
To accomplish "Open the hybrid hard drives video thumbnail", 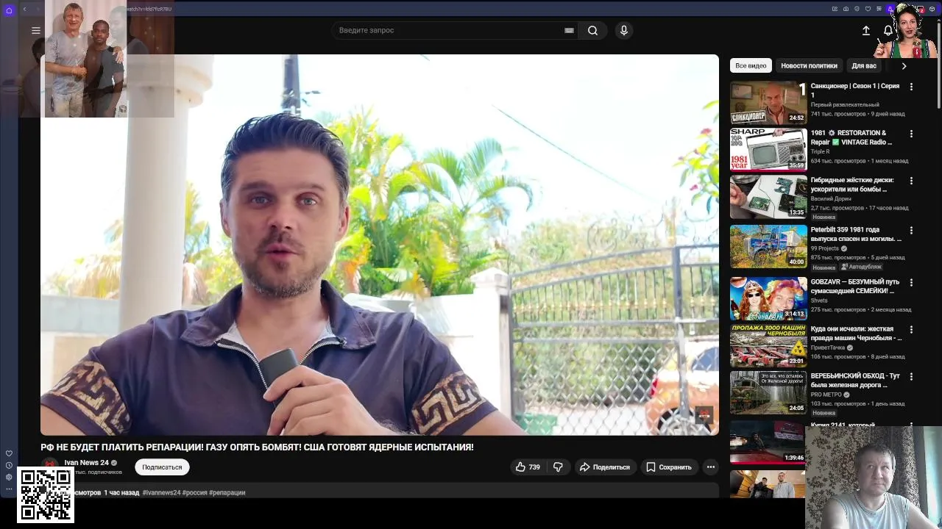I will click(x=768, y=196).
